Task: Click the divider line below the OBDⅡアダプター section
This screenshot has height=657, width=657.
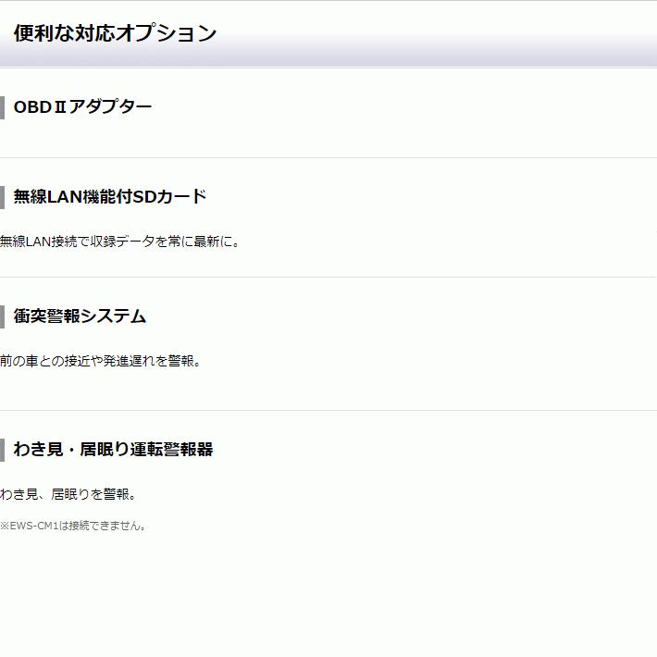Action: click(x=328, y=158)
